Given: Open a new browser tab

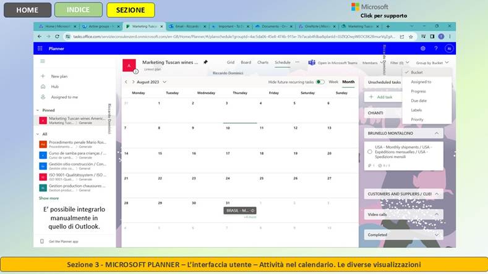Looking at the screenshot, I should (388, 27).
